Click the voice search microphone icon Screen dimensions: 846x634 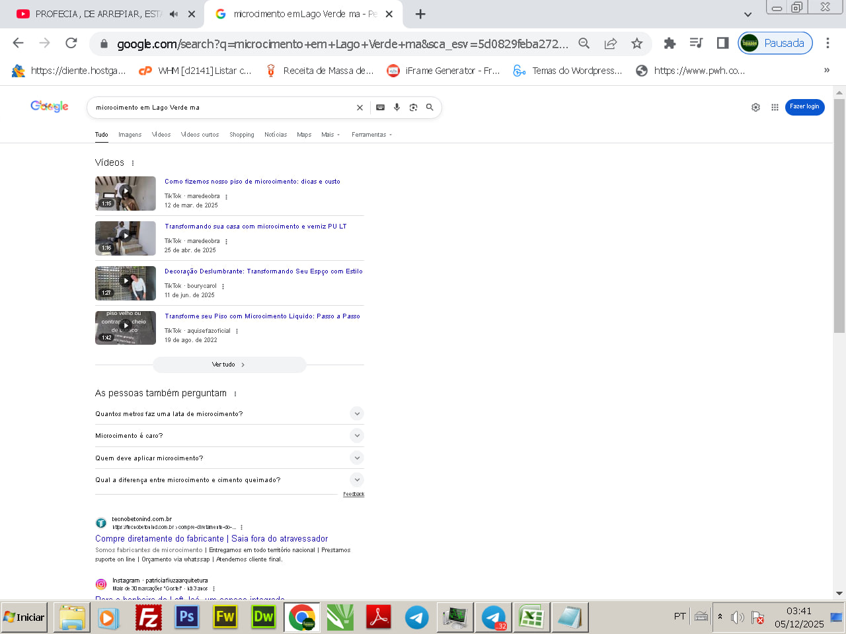[x=397, y=107]
